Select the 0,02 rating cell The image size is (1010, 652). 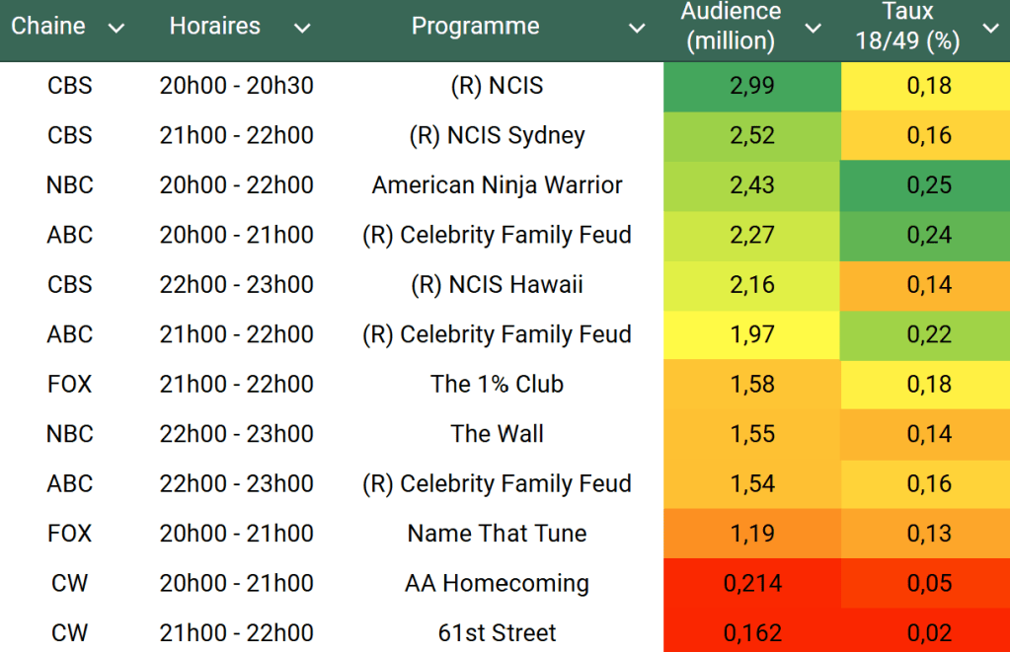click(929, 632)
